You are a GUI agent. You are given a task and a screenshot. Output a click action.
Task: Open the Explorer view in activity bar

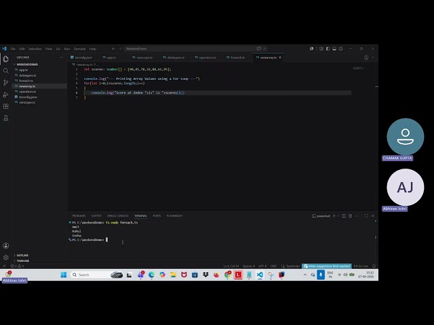tap(6, 59)
